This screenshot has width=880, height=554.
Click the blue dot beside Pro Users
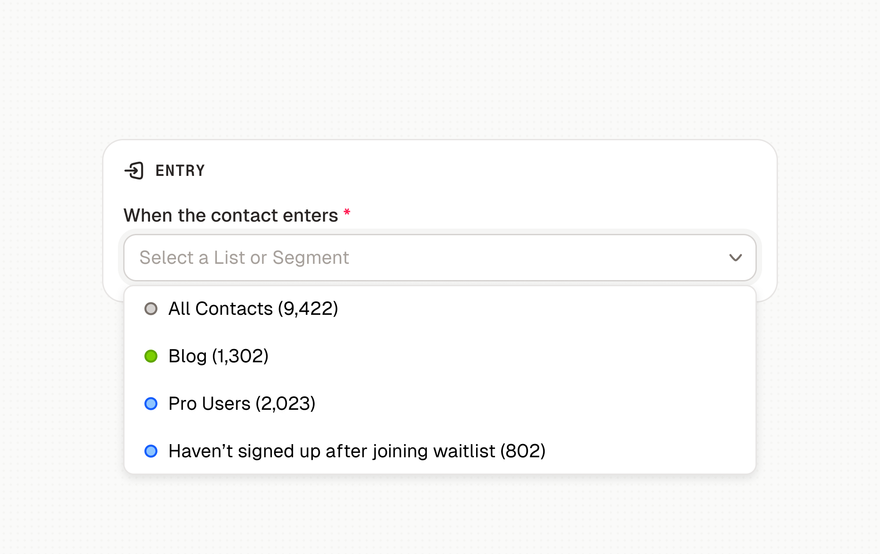point(151,404)
